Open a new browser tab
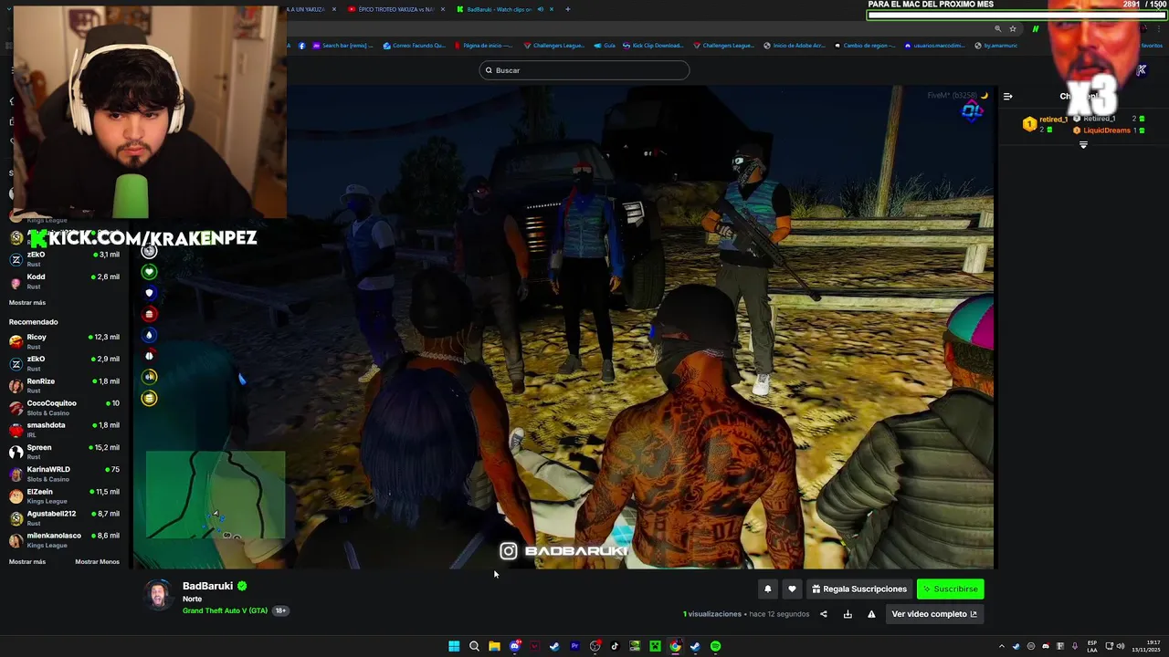Image resolution: width=1169 pixels, height=657 pixels. [x=568, y=9]
